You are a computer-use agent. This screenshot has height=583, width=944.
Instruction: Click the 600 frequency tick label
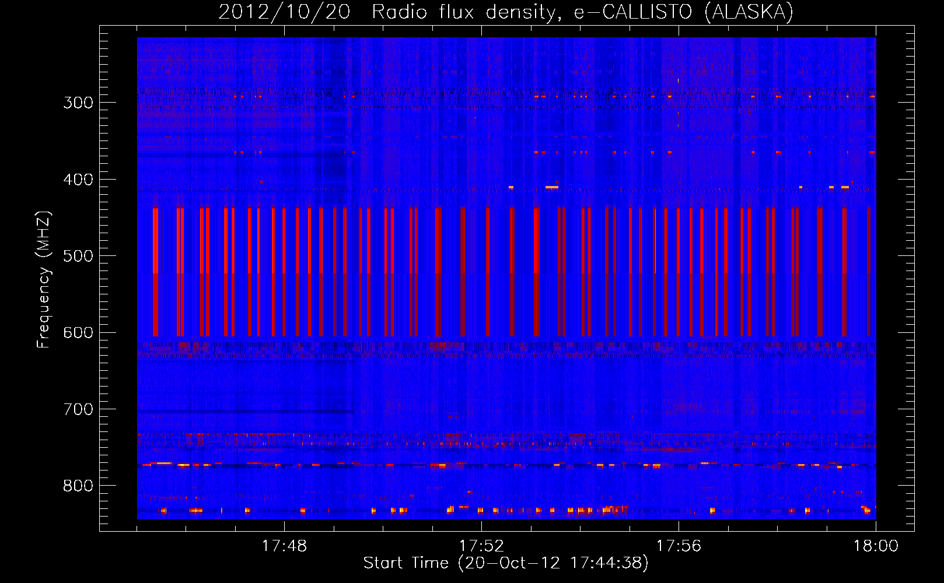click(x=78, y=333)
